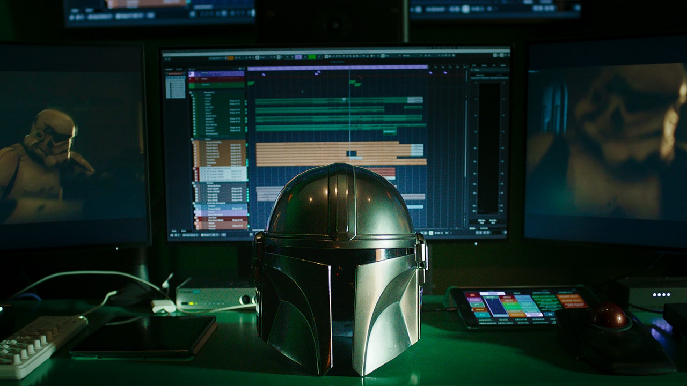Click the dark gap inside the orange clips

(x=352, y=153)
